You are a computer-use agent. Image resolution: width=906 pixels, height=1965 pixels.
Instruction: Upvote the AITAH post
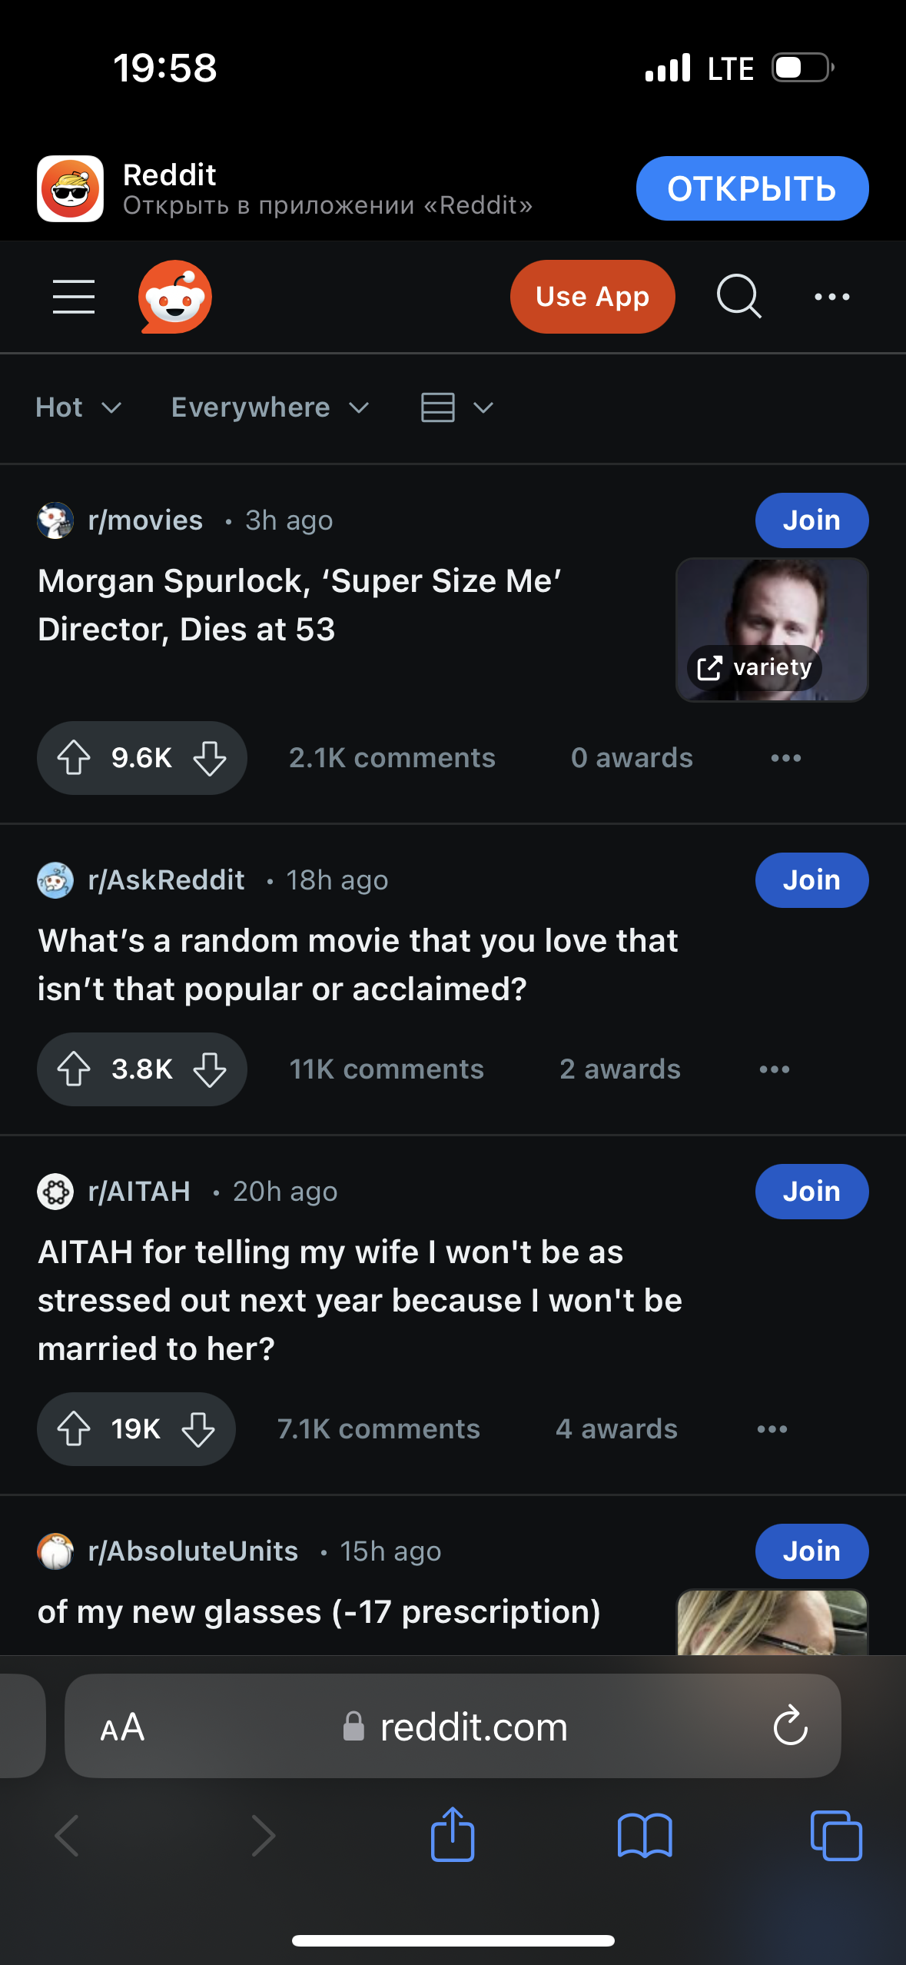click(74, 1429)
